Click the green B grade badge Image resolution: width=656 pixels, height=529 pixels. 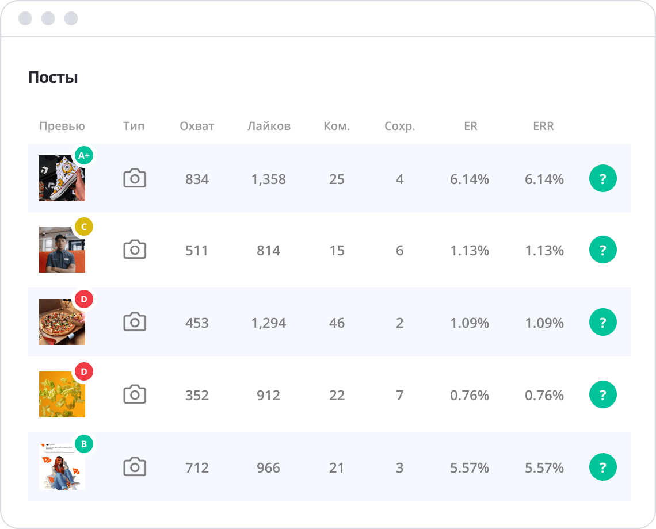pyautogui.click(x=84, y=444)
